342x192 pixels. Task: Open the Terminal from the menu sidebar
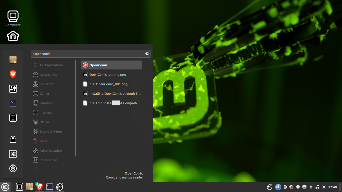pos(13,103)
